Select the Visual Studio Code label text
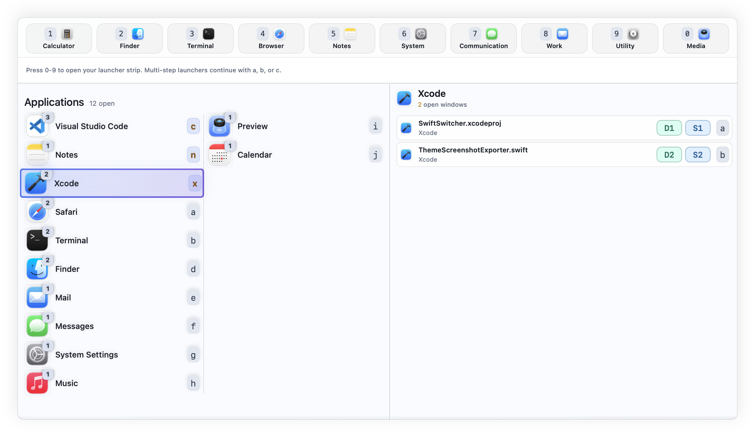This screenshot has height=437, width=755. tap(92, 126)
